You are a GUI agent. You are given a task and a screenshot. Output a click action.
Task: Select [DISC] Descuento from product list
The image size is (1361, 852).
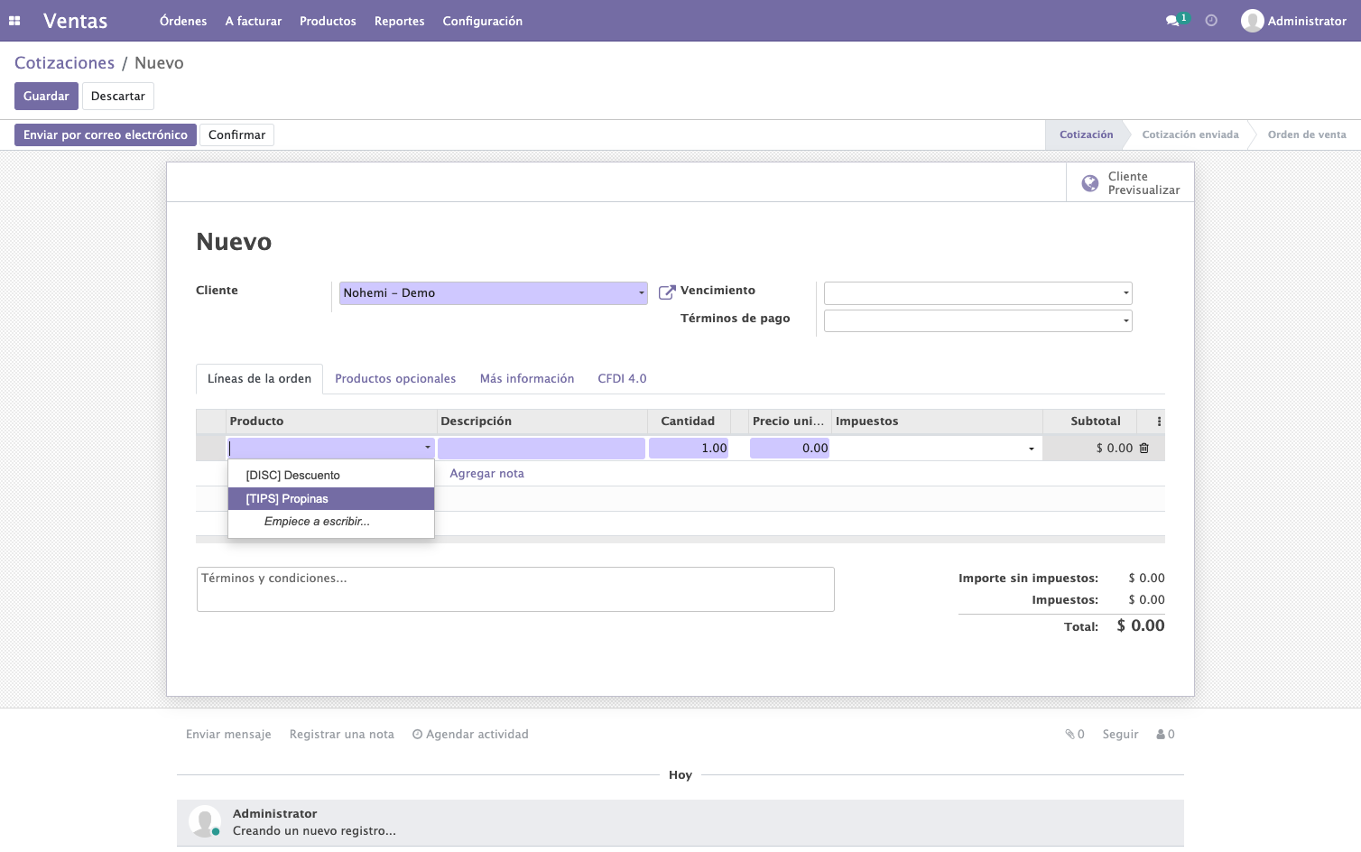(331, 476)
